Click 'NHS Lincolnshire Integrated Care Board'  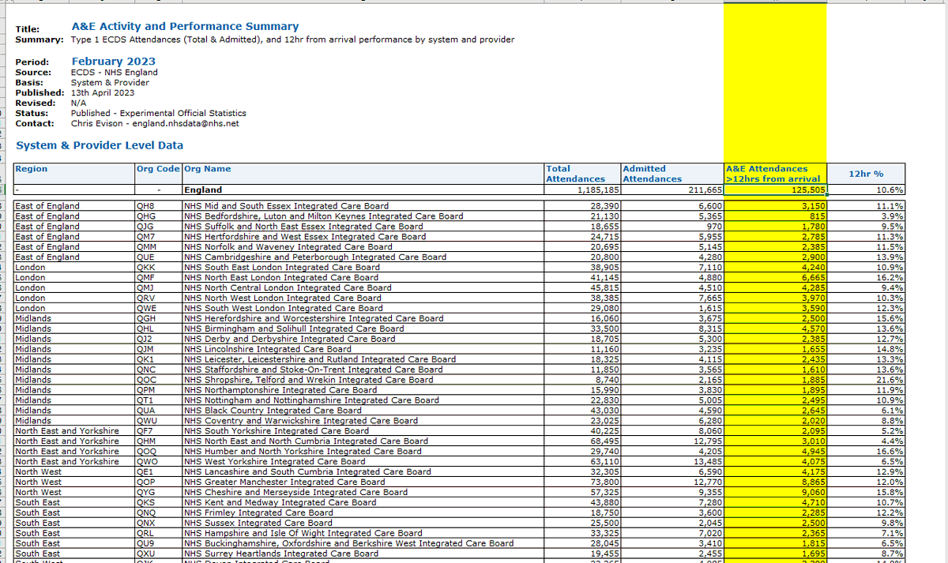[363, 349]
